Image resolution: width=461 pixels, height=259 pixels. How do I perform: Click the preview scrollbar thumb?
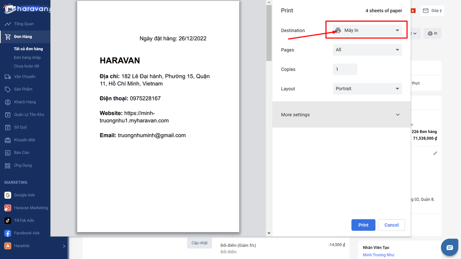tap(269, 33)
